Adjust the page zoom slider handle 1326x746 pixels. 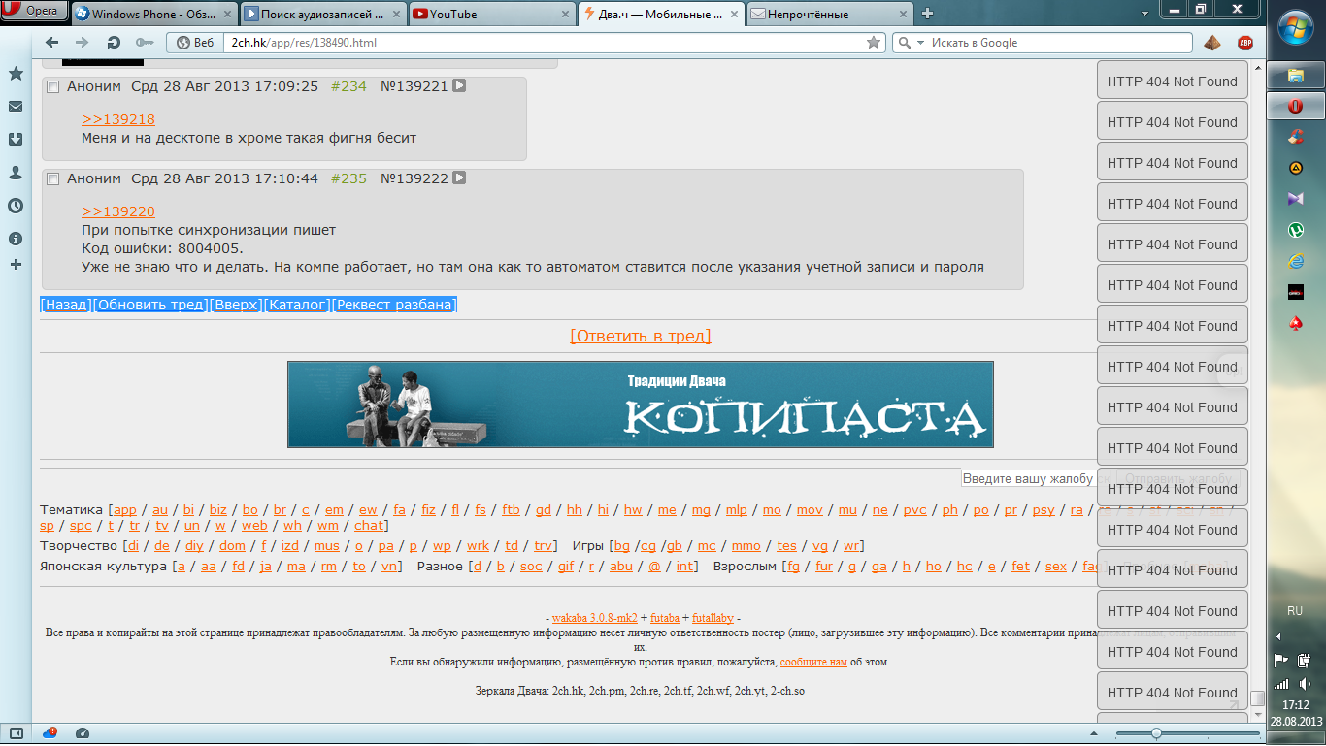click(1156, 732)
